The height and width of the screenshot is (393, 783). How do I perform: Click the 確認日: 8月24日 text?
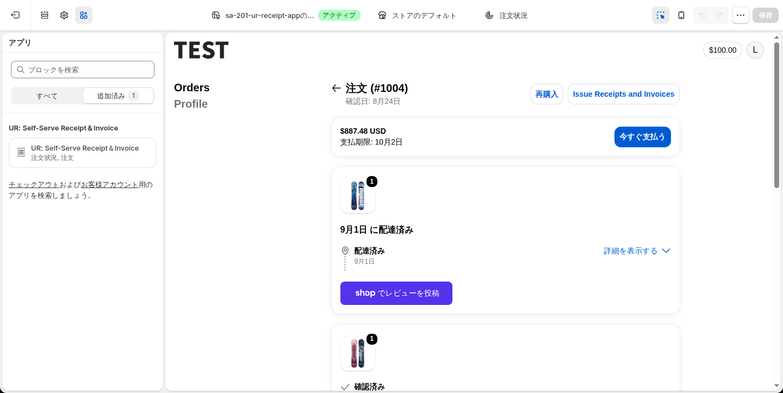tap(373, 102)
